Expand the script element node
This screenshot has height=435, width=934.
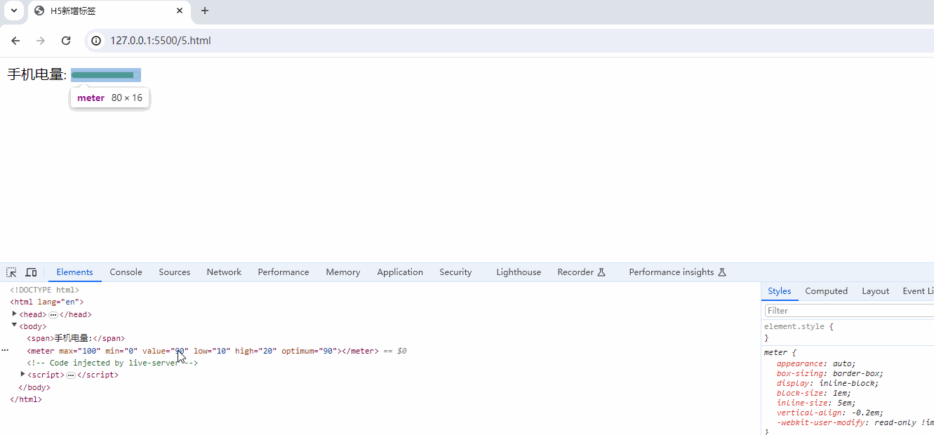[x=23, y=374]
